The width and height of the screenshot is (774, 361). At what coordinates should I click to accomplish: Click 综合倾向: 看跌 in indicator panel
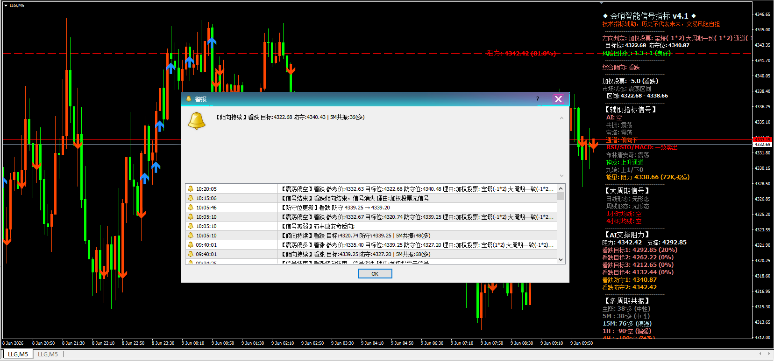(x=621, y=67)
